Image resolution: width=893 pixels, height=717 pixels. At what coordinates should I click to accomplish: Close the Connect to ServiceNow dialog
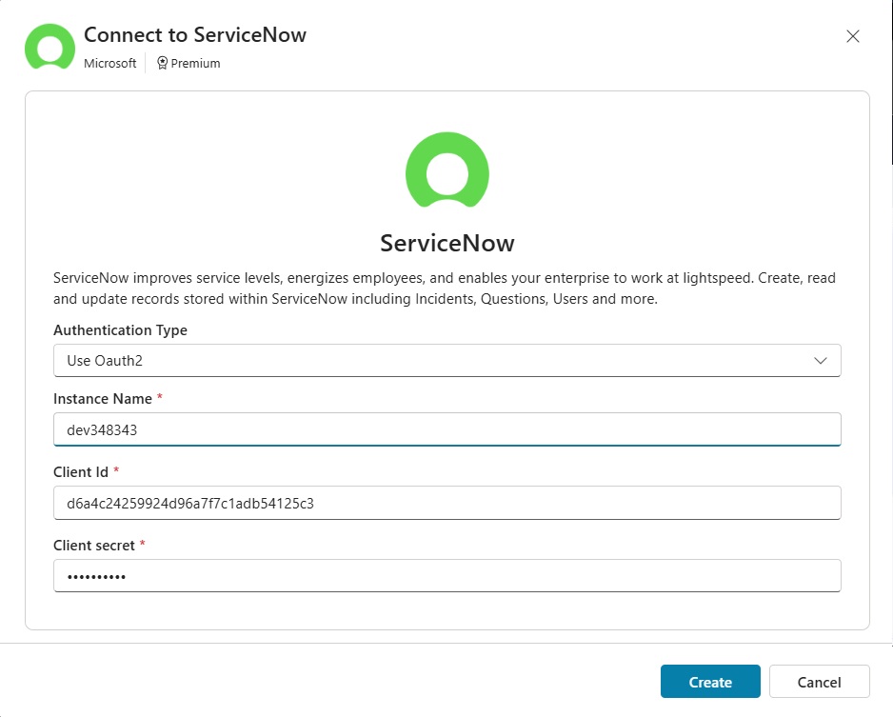click(x=853, y=36)
